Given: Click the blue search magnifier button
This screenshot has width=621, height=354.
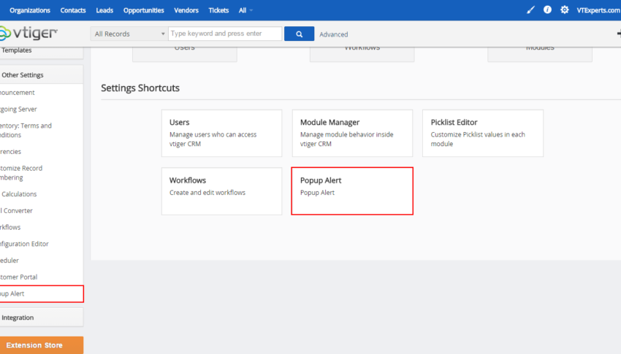Looking at the screenshot, I should pos(299,34).
